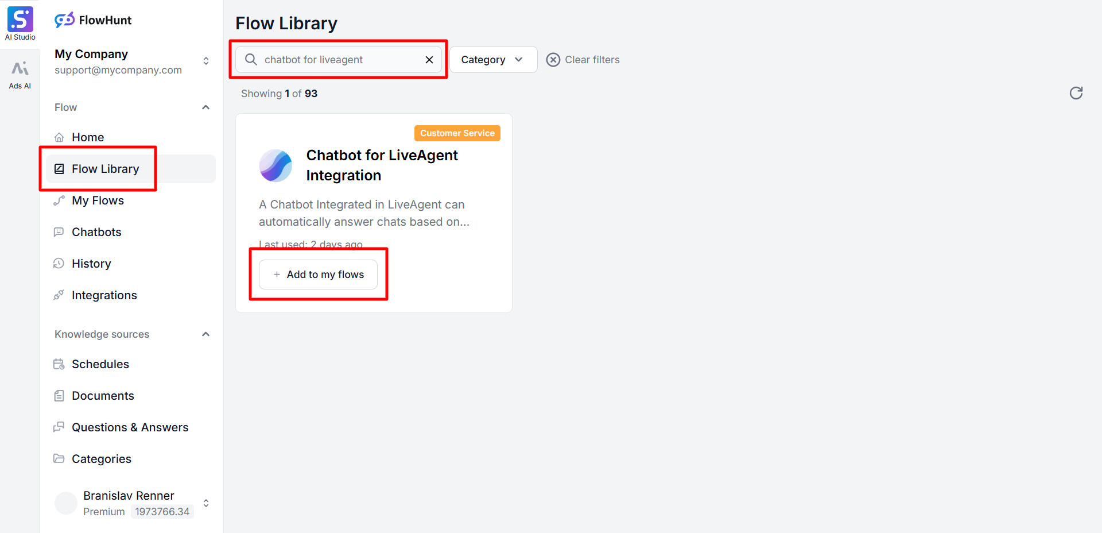Refresh the flow library list
The image size is (1102, 533).
click(1076, 93)
